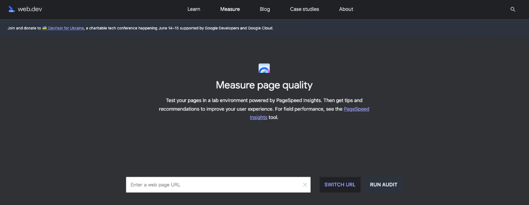Click the 'Measure page quality' heading
Screen dimensions: 529x205
264,85
